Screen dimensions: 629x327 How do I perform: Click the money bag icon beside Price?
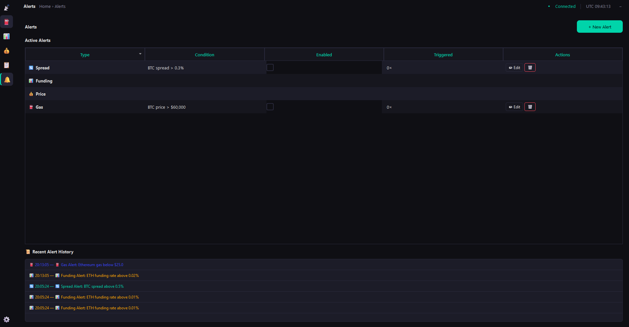click(x=31, y=94)
